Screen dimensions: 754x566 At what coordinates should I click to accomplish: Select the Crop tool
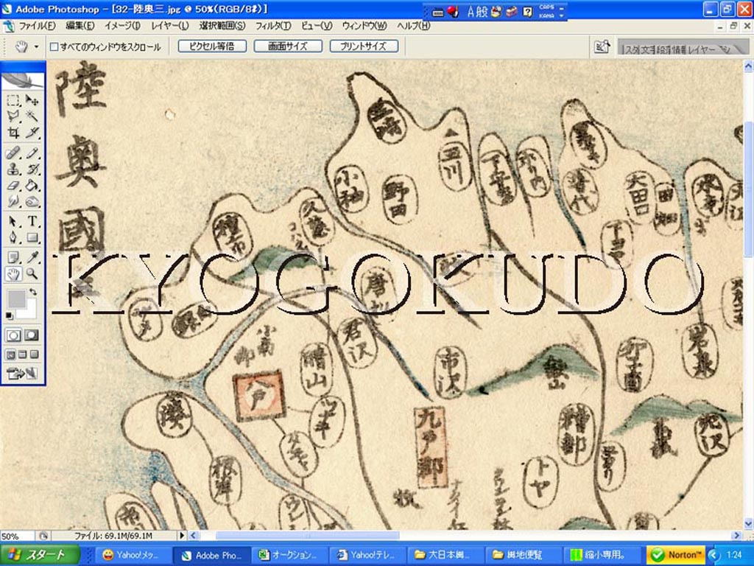click(13, 133)
